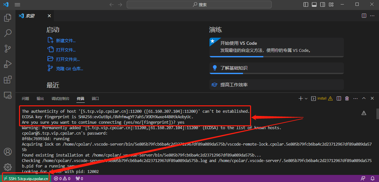
Task: Open Remote Explorer view
Action: [x=8, y=95]
